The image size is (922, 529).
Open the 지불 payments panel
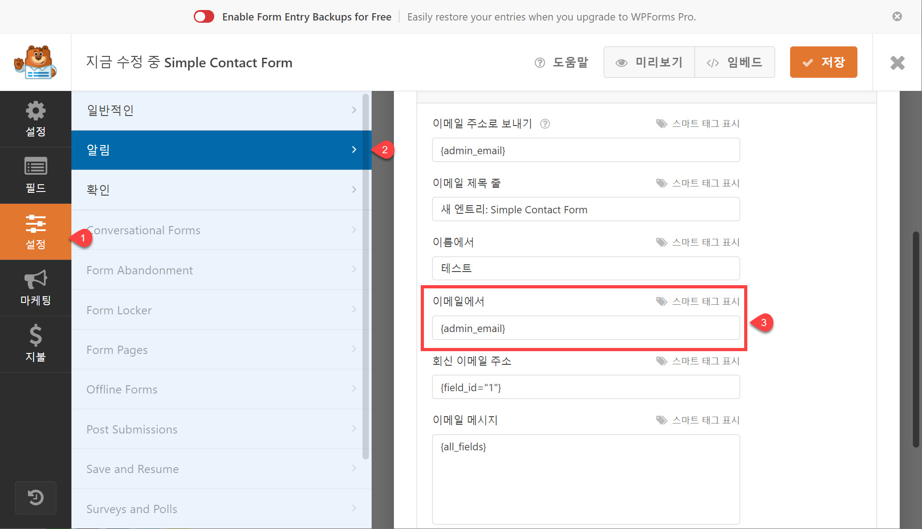(x=35, y=344)
